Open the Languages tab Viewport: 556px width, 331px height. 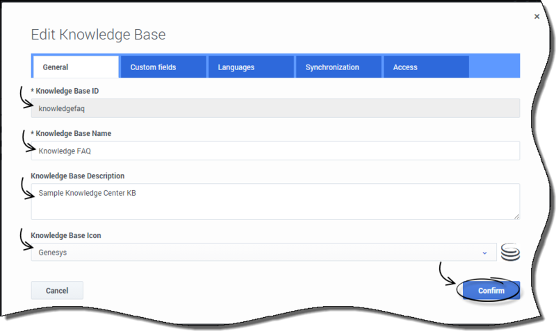[251, 67]
